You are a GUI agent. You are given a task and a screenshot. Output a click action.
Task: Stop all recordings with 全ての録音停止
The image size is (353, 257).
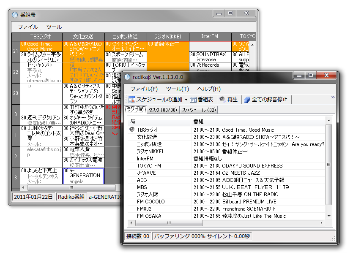[265, 100]
